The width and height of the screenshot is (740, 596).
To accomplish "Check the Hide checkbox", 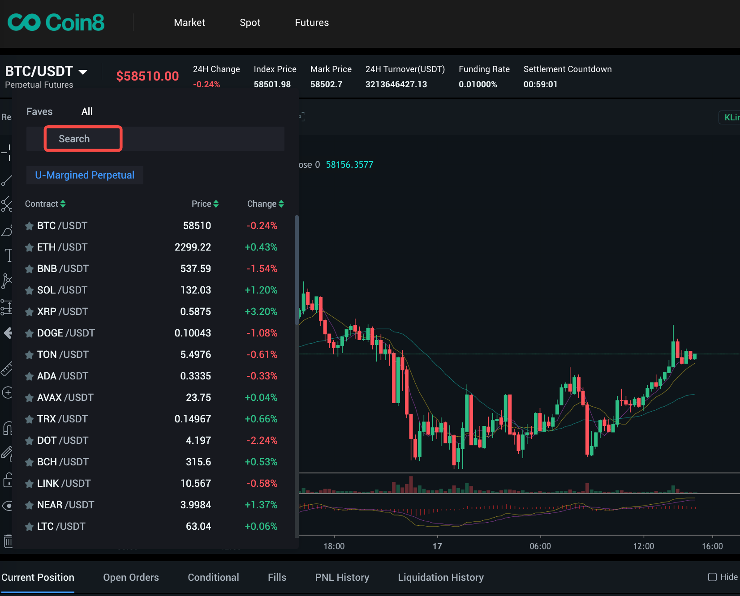I will point(712,577).
